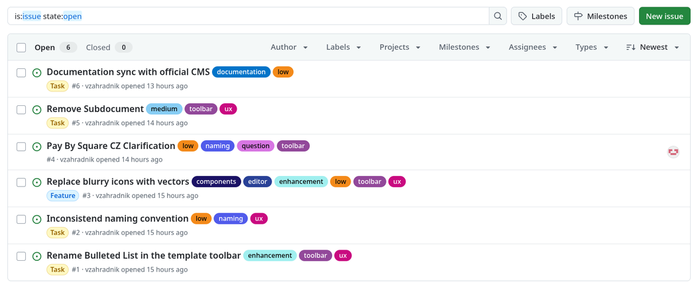Click low label on Pay By Square issue
The image size is (696, 288).
tap(188, 146)
